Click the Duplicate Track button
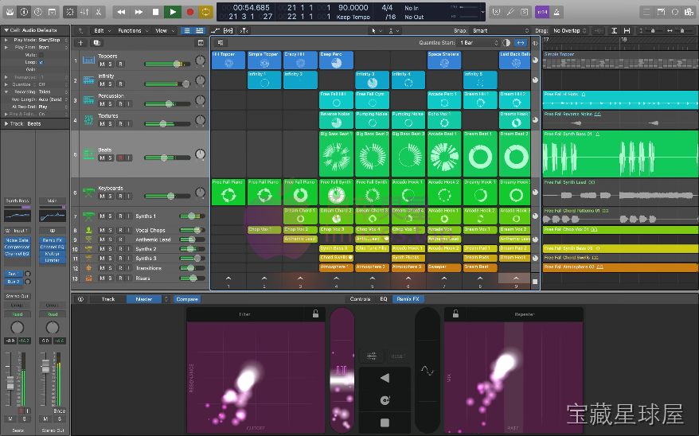699x436 pixels. (x=97, y=43)
